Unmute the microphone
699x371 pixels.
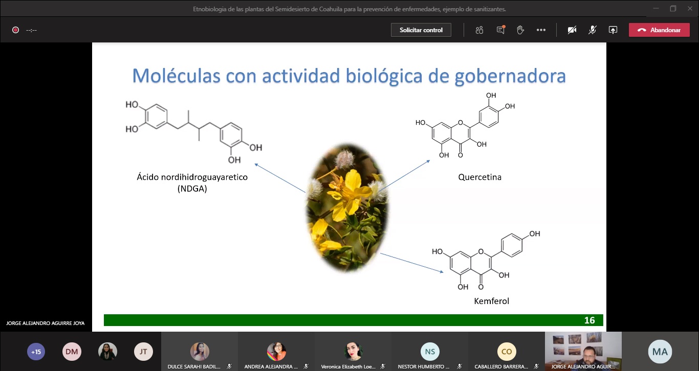592,30
